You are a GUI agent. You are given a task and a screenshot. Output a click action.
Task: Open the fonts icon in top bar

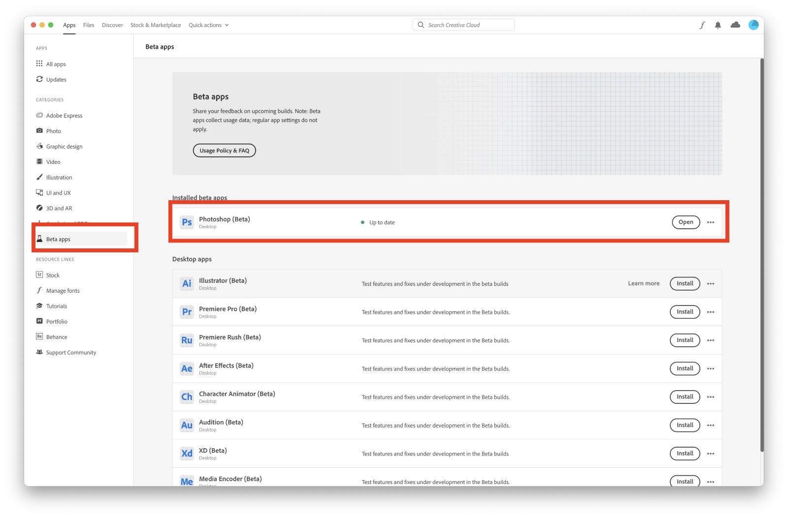click(702, 25)
